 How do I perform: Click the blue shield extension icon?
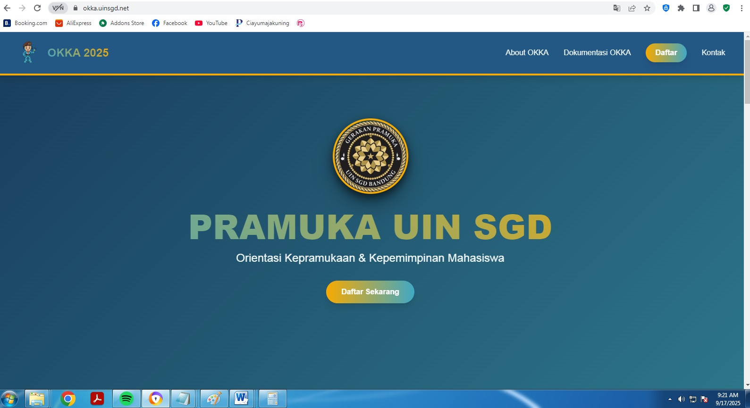point(666,8)
